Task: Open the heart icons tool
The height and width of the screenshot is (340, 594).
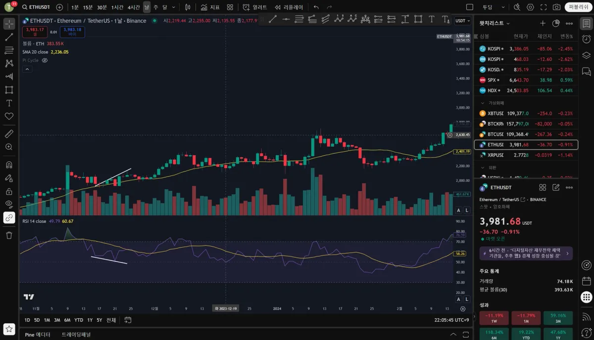Action: (9, 117)
